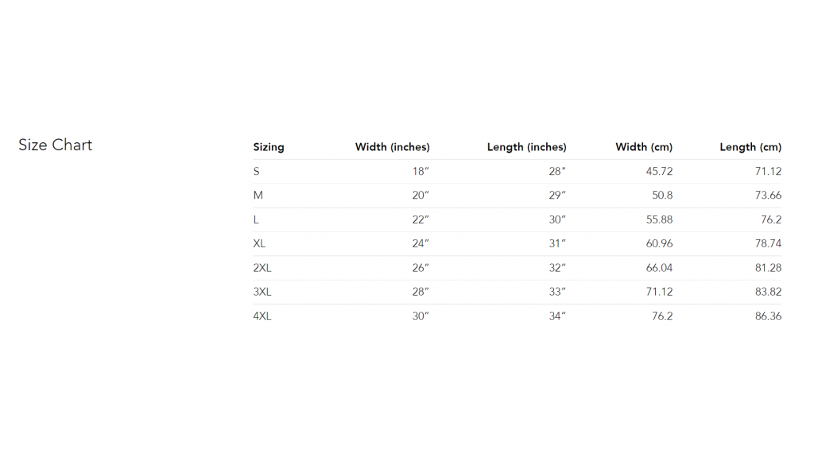Click the 78.74 length cm value
This screenshot has height=458, width=814.
[769, 243]
